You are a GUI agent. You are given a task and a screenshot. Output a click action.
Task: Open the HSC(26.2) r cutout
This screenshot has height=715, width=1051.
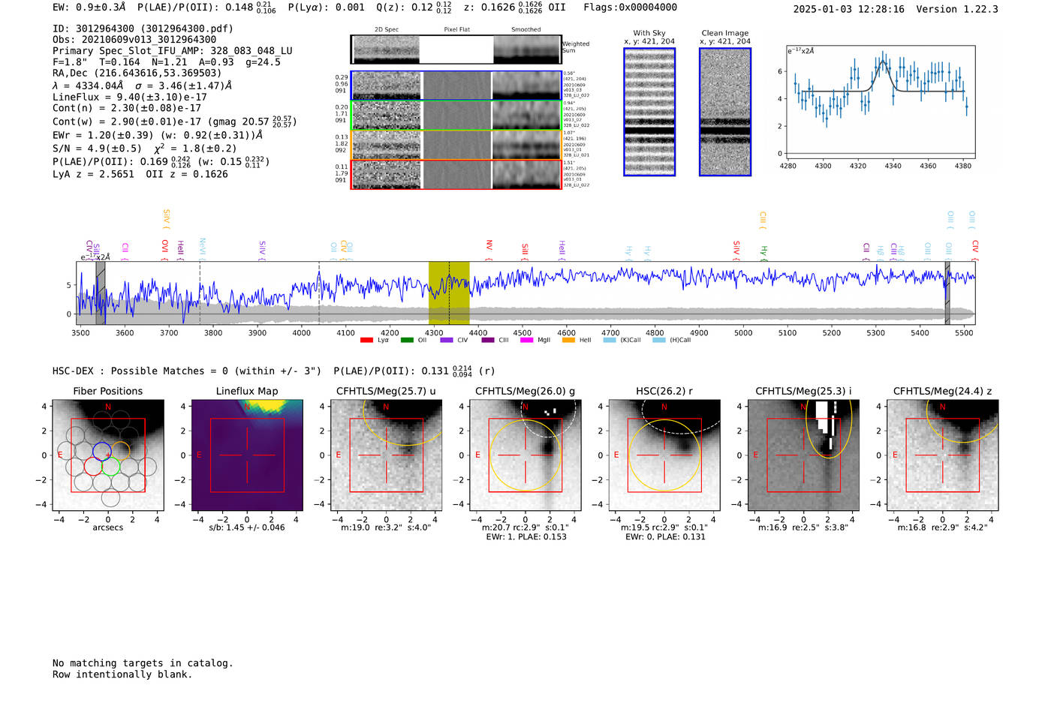(664, 455)
